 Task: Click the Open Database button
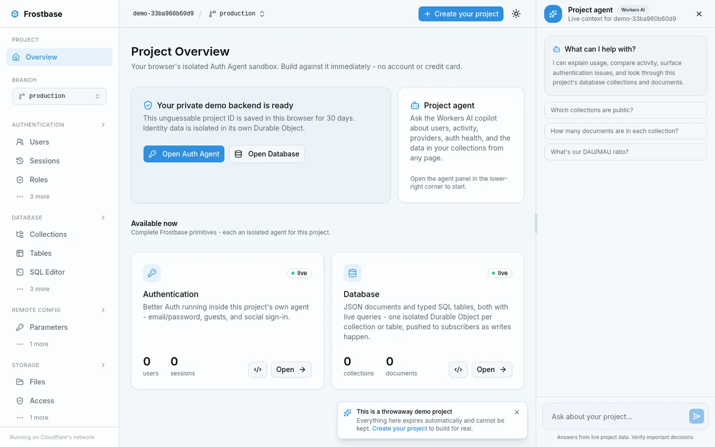click(x=267, y=154)
